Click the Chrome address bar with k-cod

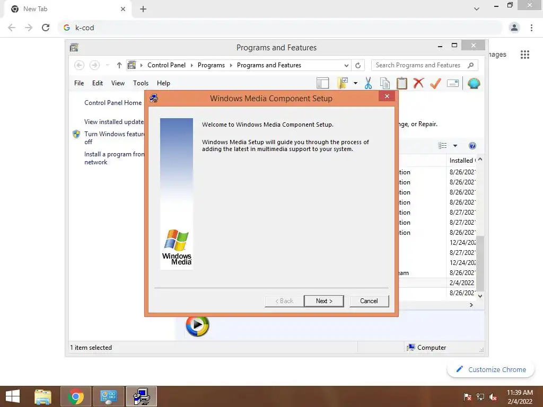(x=281, y=28)
